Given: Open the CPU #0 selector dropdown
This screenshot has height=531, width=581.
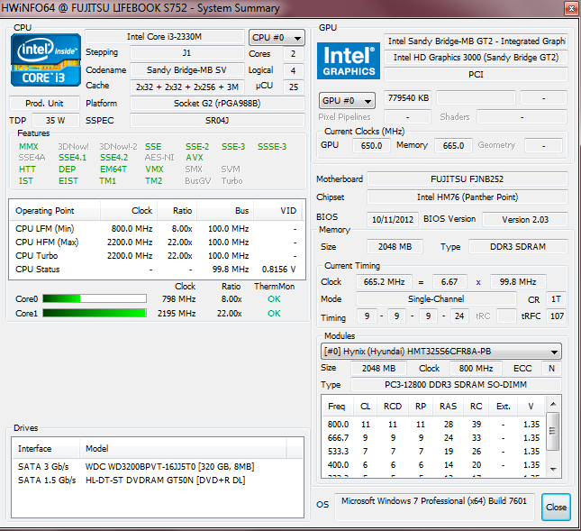Looking at the screenshot, I should point(277,38).
